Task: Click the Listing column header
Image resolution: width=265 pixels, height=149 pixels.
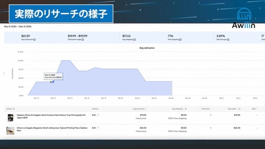Action: click(9, 109)
